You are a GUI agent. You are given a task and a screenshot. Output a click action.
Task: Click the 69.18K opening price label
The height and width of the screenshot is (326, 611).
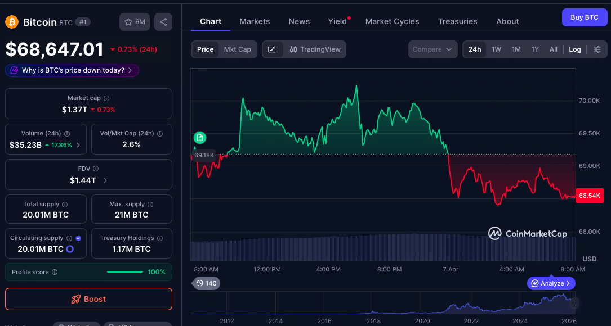pos(204,155)
